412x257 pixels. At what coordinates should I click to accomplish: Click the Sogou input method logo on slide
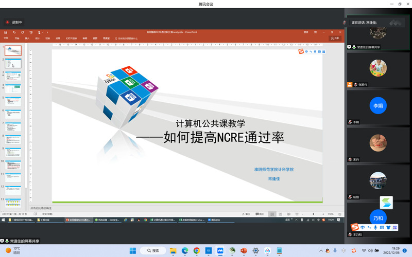(x=301, y=51)
